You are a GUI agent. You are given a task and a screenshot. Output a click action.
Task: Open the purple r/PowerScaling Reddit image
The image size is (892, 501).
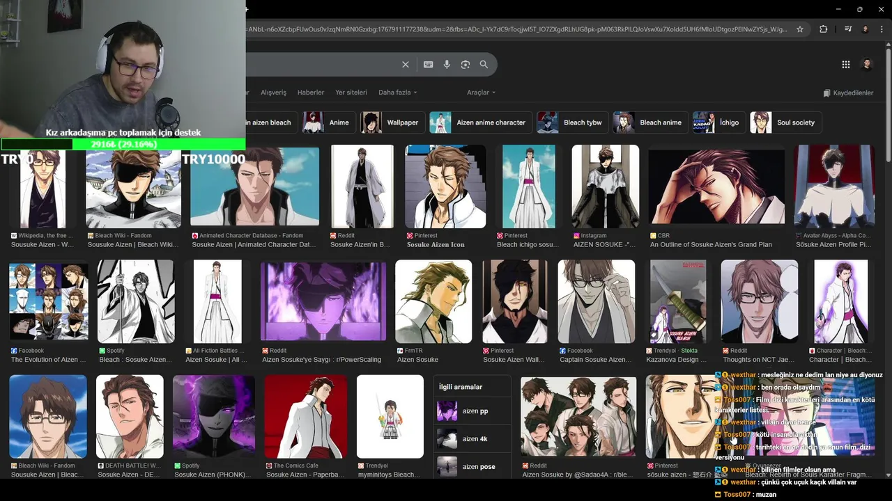click(x=323, y=301)
